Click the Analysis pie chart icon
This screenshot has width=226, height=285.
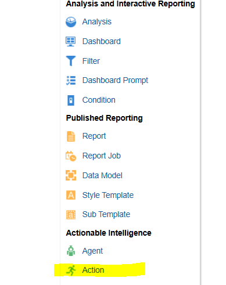coord(71,22)
